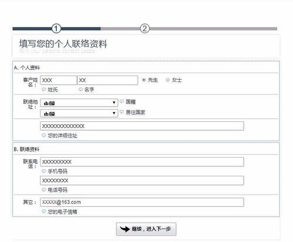The width and height of the screenshot is (293, 242).
Task: Click the 详细住址 address input field
Action: (x=142, y=126)
